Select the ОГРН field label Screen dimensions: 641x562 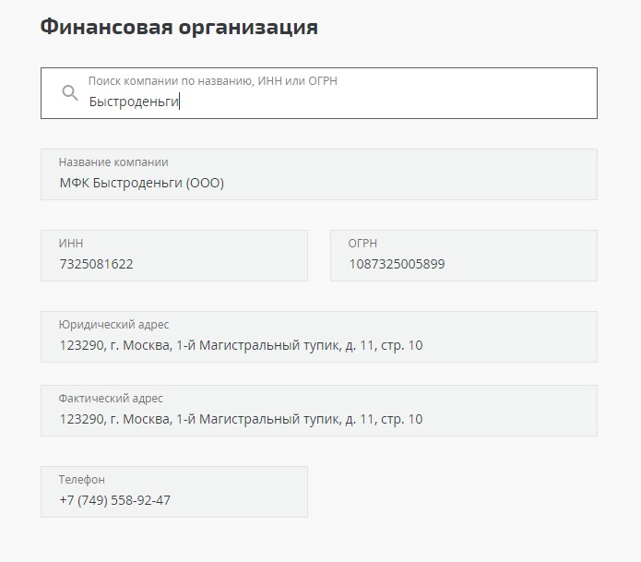click(362, 244)
